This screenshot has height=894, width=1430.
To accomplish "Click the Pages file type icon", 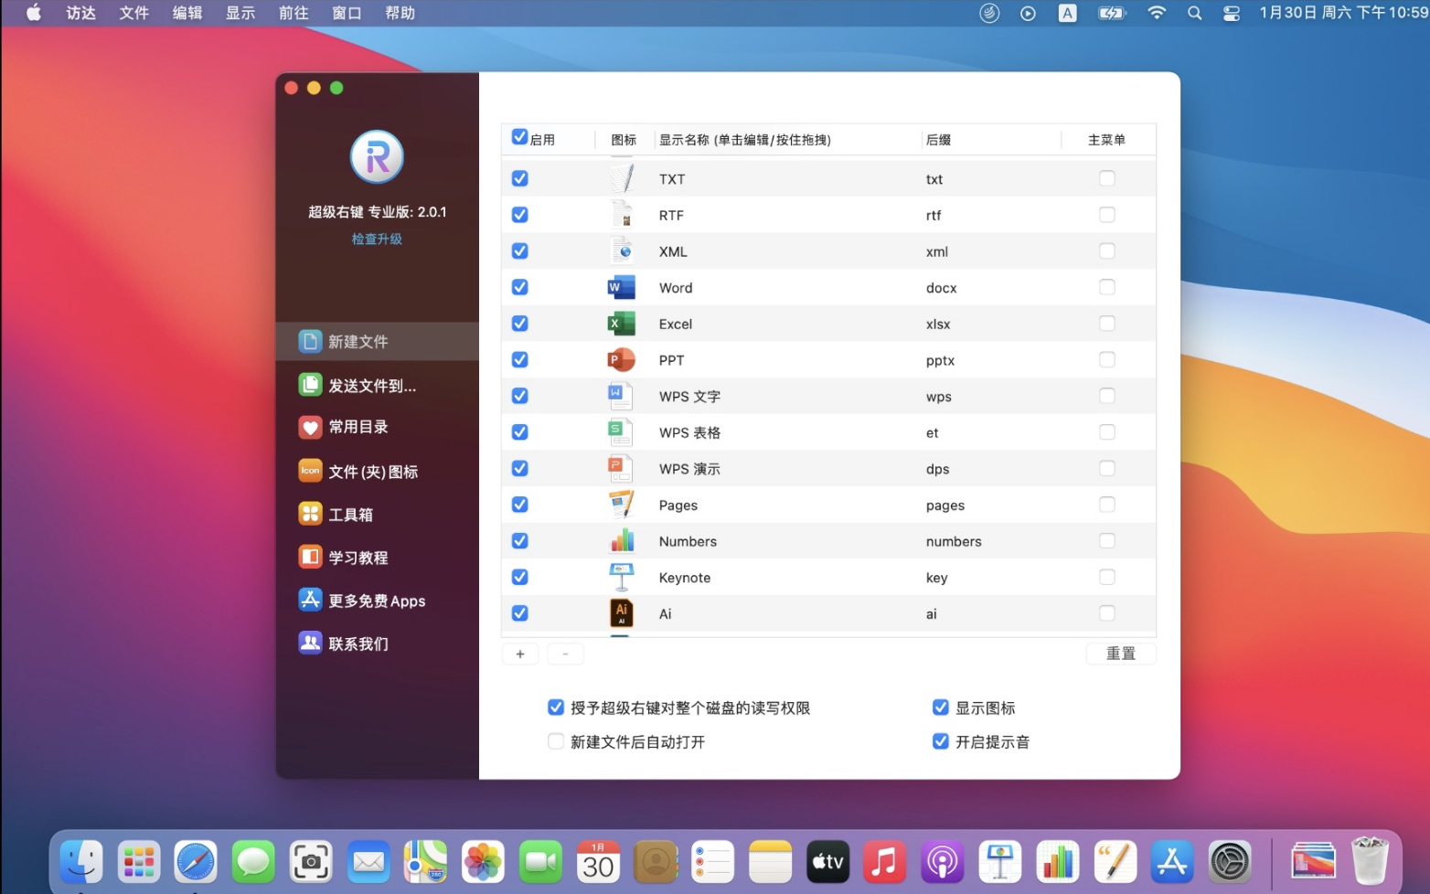I will 622,505.
